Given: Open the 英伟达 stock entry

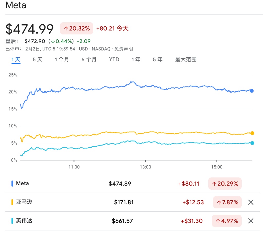Looking at the screenshot, I should 24,221.
